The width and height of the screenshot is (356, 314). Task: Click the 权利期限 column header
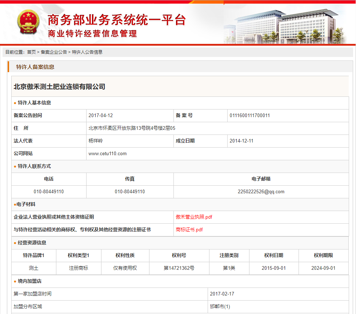pyautogui.click(x=323, y=255)
